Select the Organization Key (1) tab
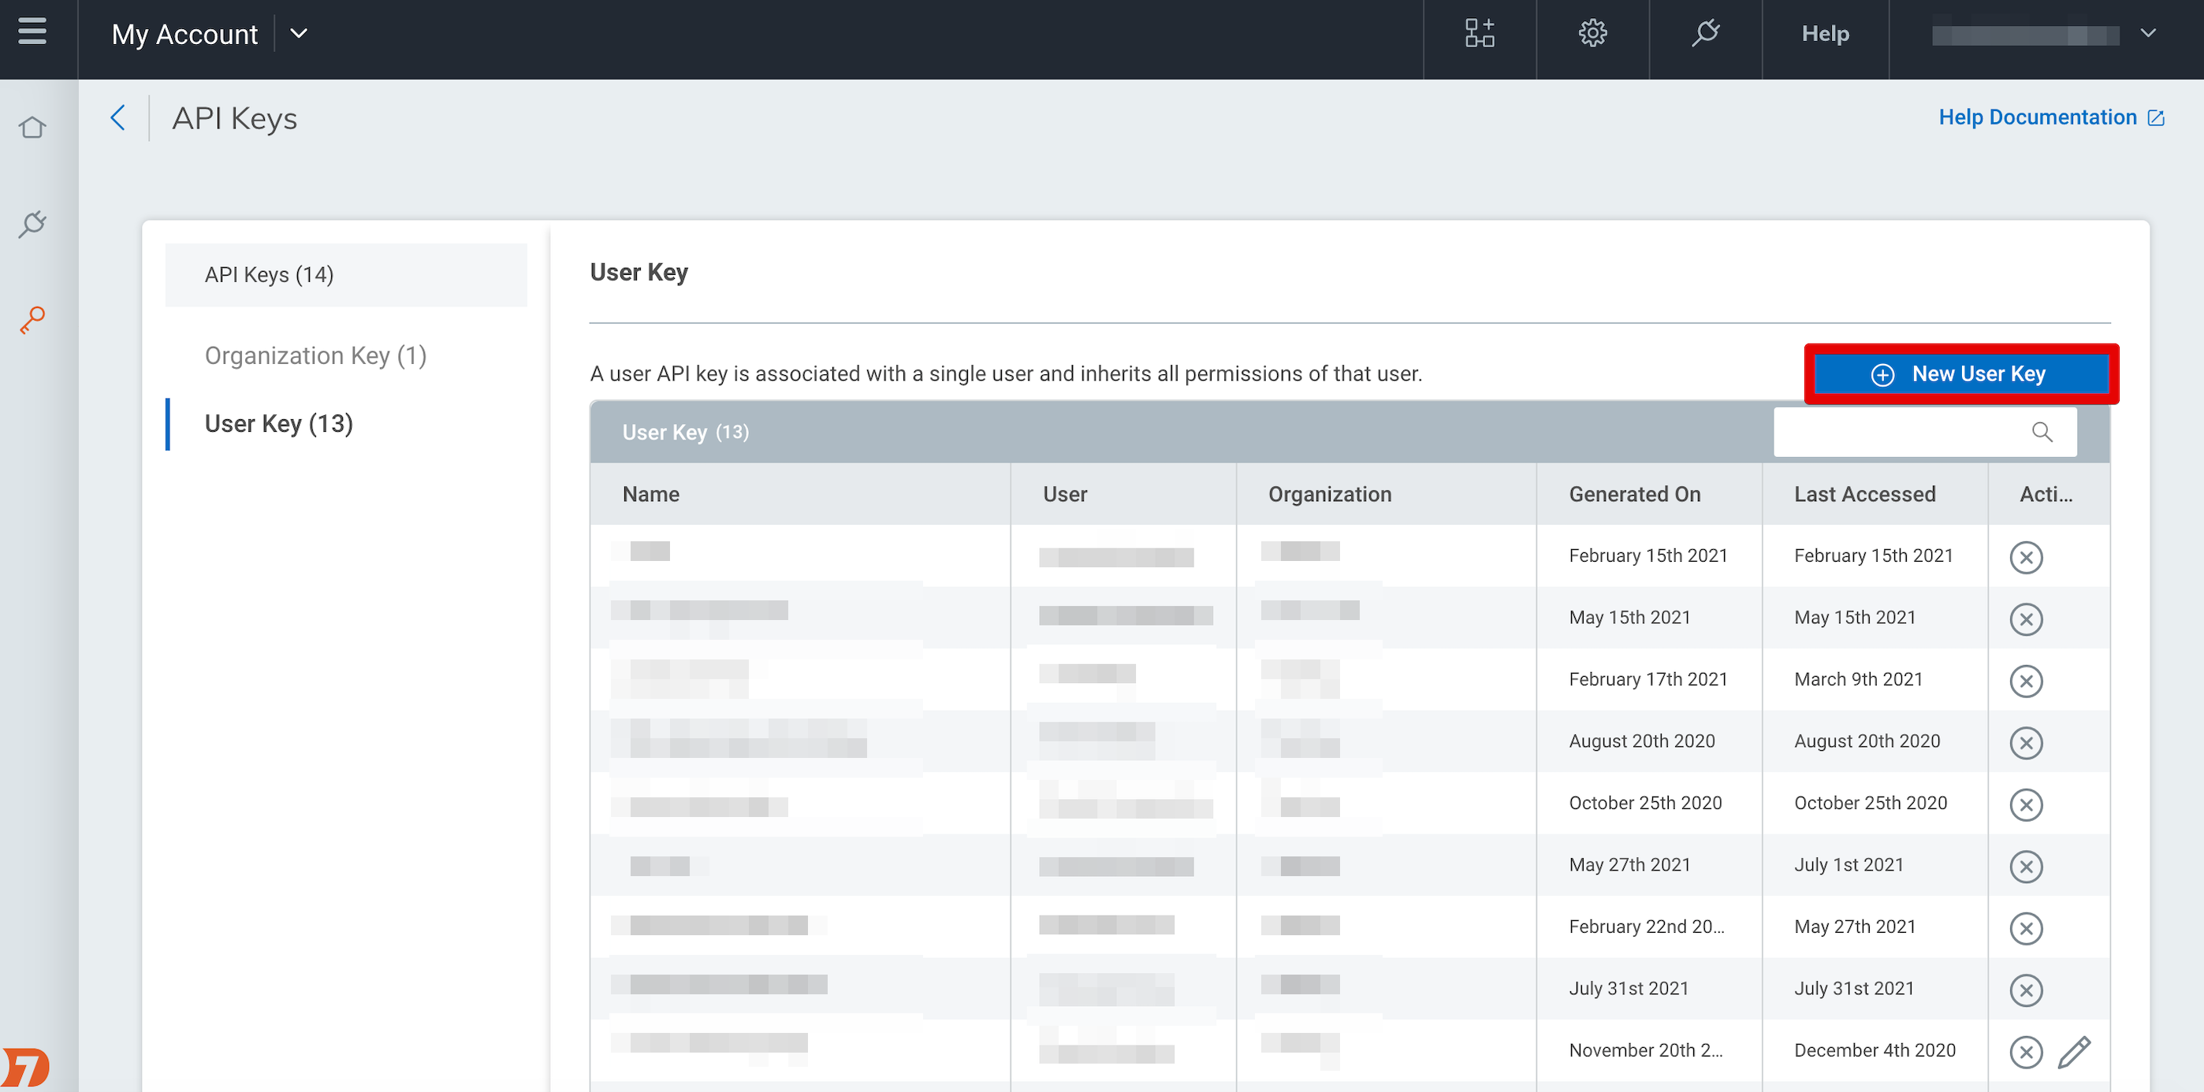The image size is (2204, 1092). coord(315,356)
